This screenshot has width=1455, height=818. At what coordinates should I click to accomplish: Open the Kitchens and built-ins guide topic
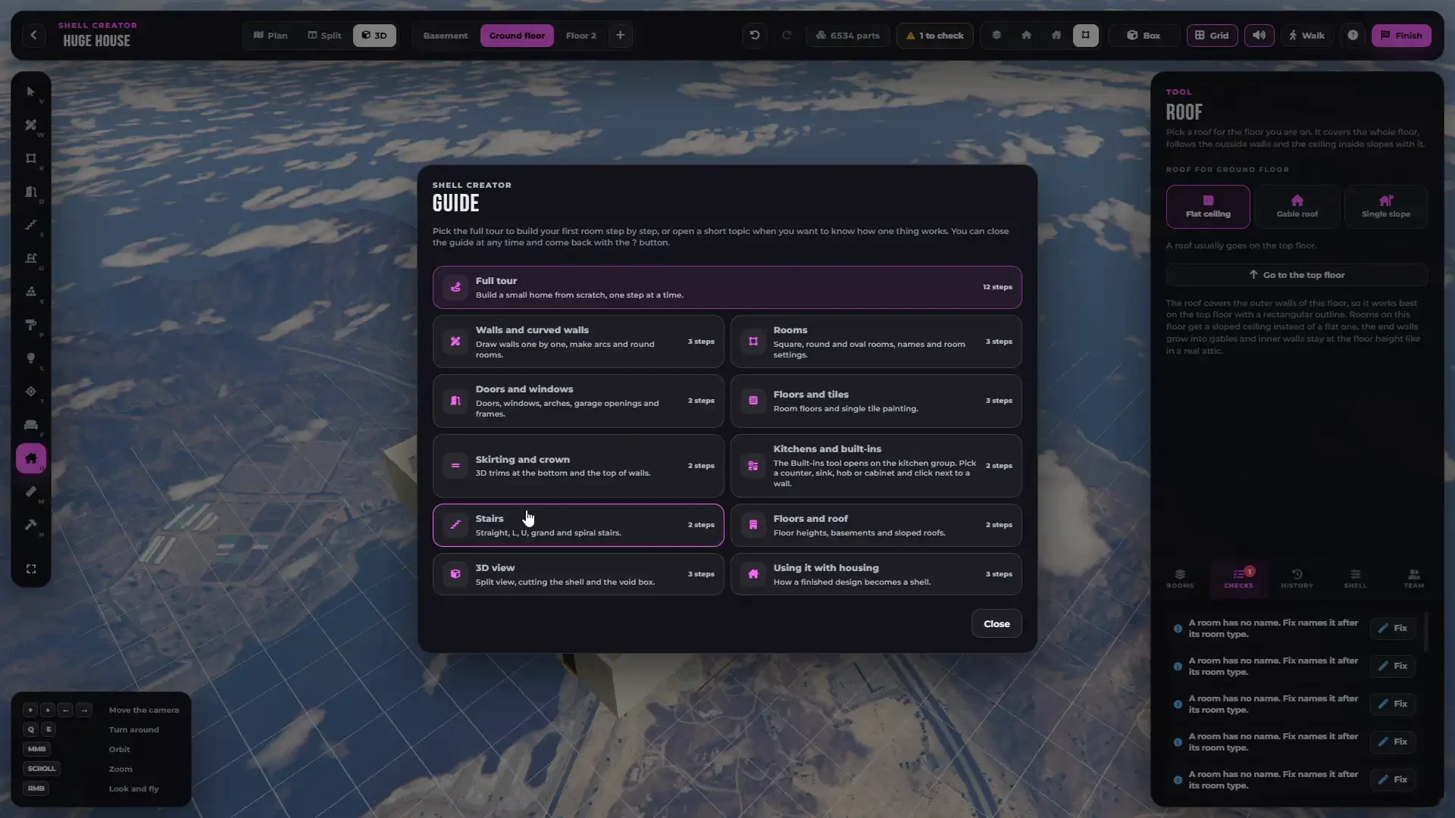[x=876, y=466]
